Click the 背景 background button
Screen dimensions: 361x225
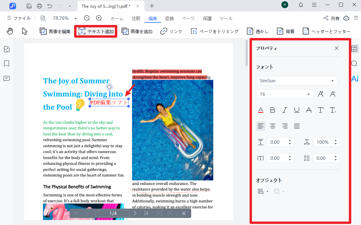286,31
